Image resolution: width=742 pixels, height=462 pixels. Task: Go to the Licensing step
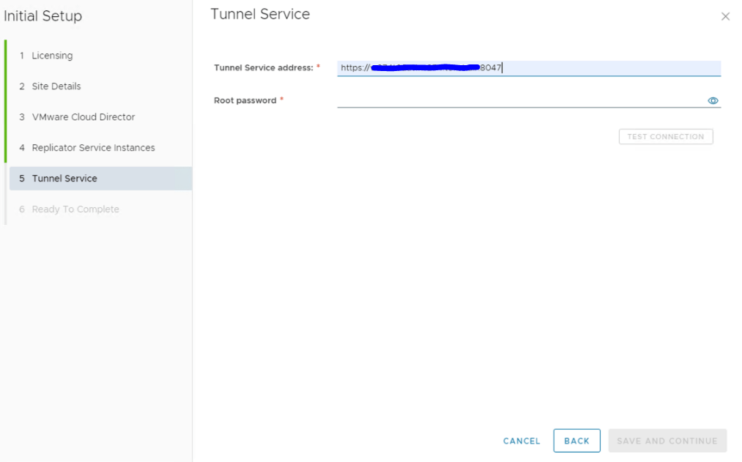52,56
